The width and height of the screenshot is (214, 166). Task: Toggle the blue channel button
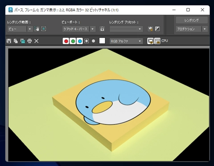click(80, 41)
